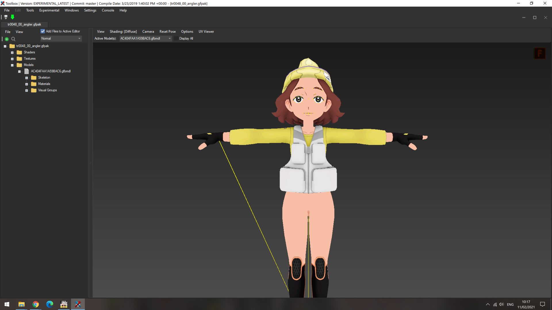
Task: Click the gfbmdl file document icon
Action: pyautogui.click(x=26, y=71)
